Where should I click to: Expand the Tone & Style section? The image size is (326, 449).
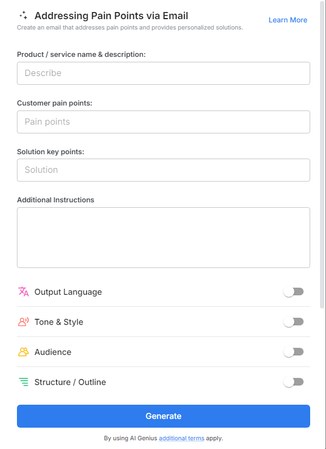(x=58, y=322)
